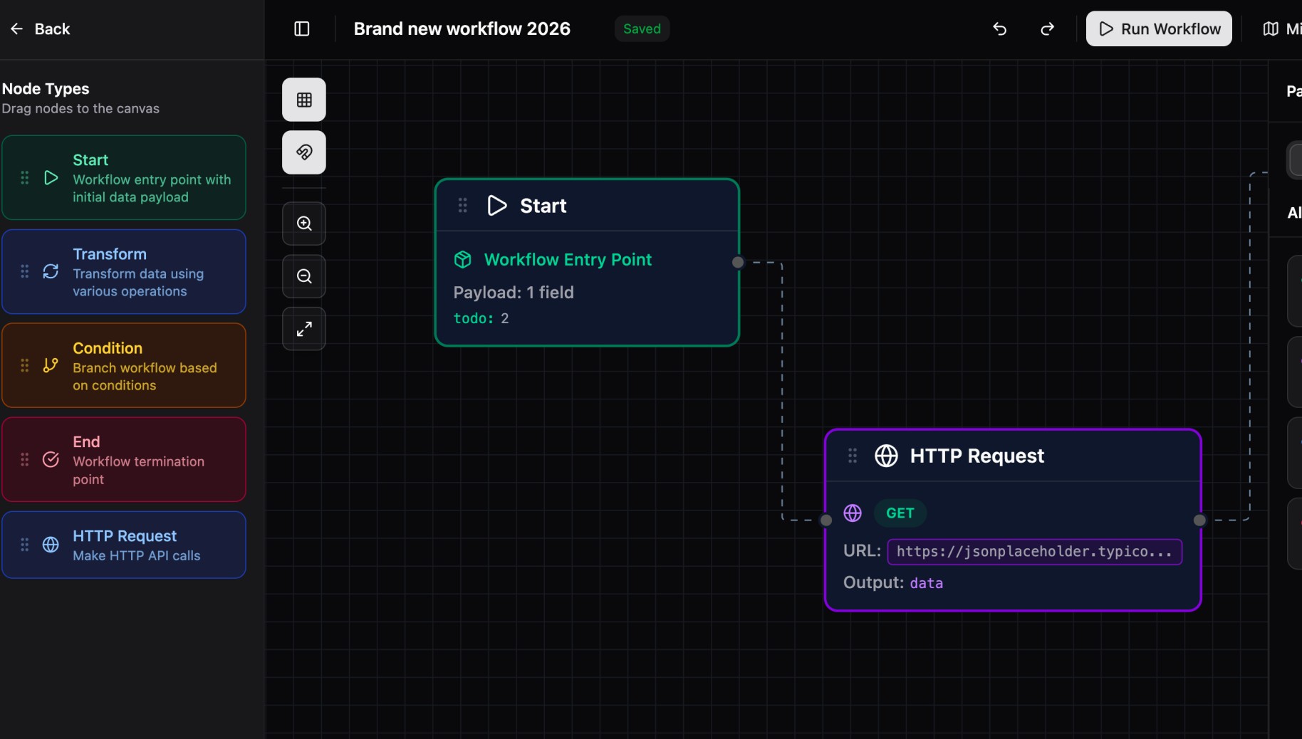Zoom in on the workflow canvas
Viewport: 1302px width, 739px height.
(x=304, y=223)
